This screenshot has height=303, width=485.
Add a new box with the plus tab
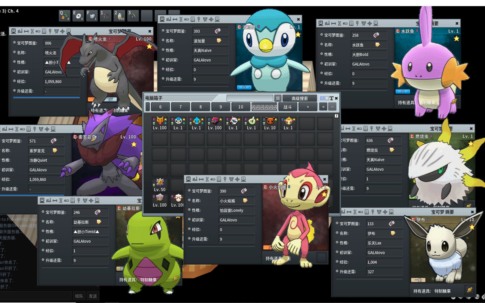[308, 107]
